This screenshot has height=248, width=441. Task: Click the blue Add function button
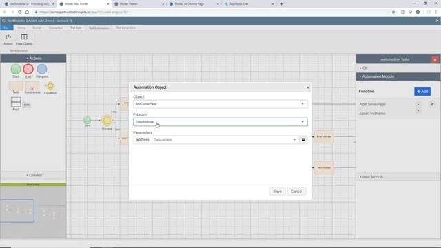tap(422, 92)
